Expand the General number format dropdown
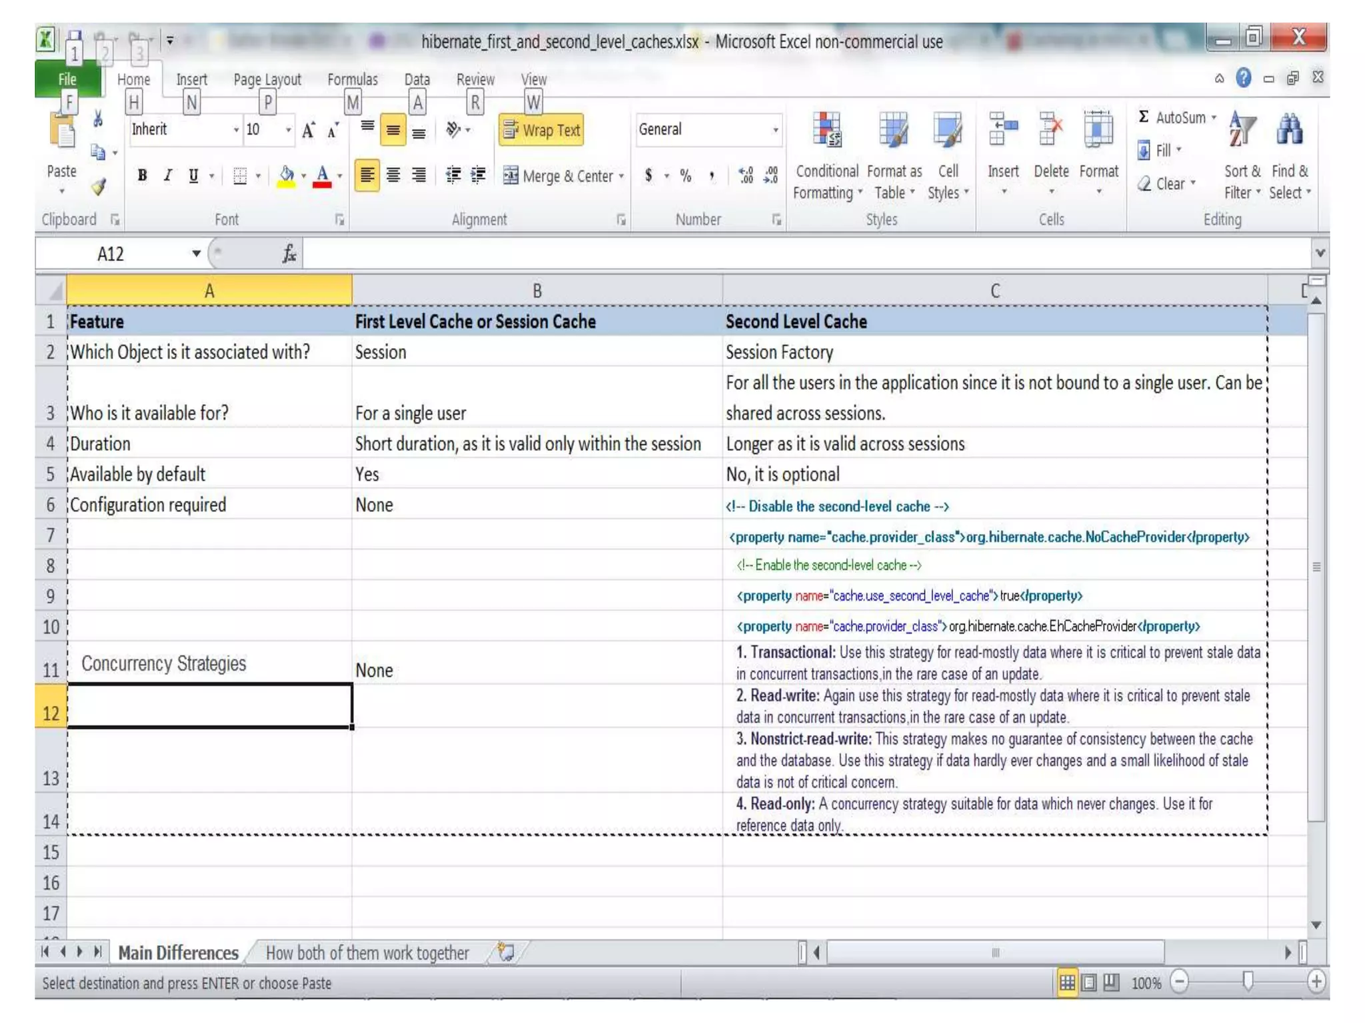The height and width of the screenshot is (1023, 1365). tap(775, 130)
